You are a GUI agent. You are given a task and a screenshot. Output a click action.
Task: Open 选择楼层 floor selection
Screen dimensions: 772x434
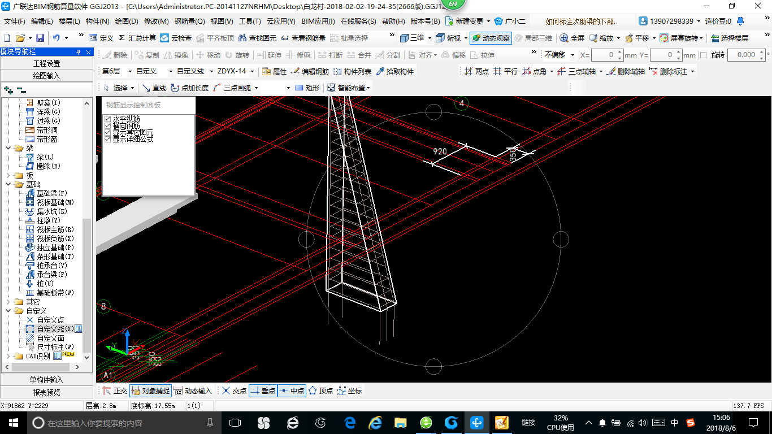730,38
